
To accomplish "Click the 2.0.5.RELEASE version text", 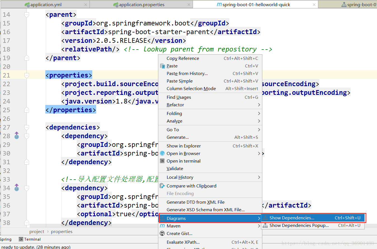I will (x=122, y=41).
